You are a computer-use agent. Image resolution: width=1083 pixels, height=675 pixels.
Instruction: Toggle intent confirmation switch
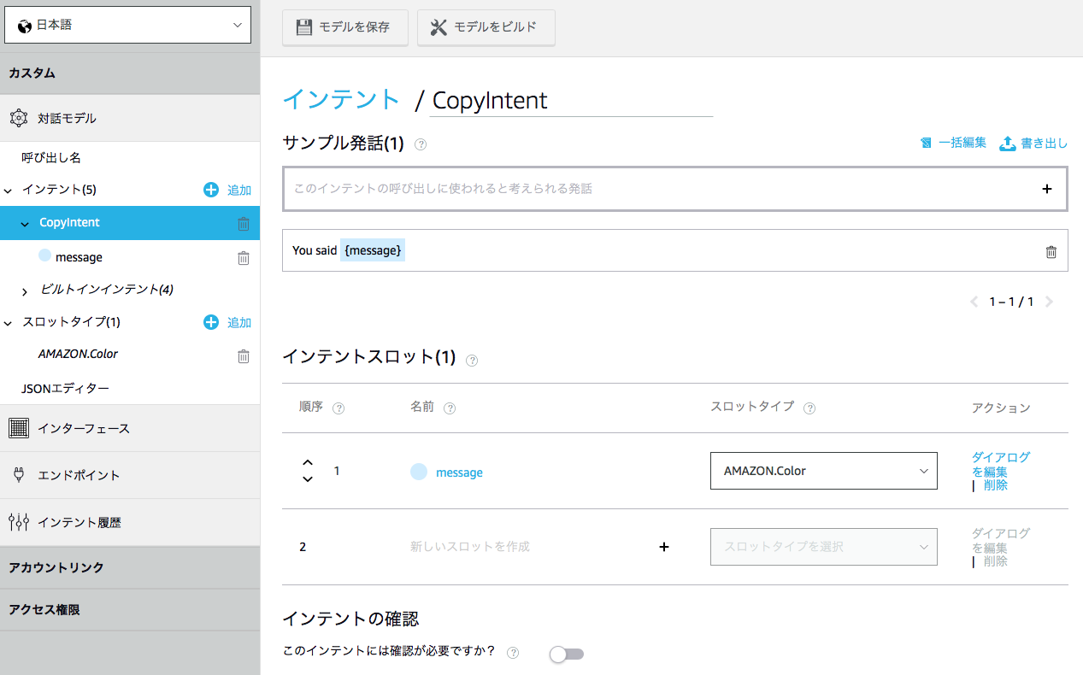(x=567, y=654)
